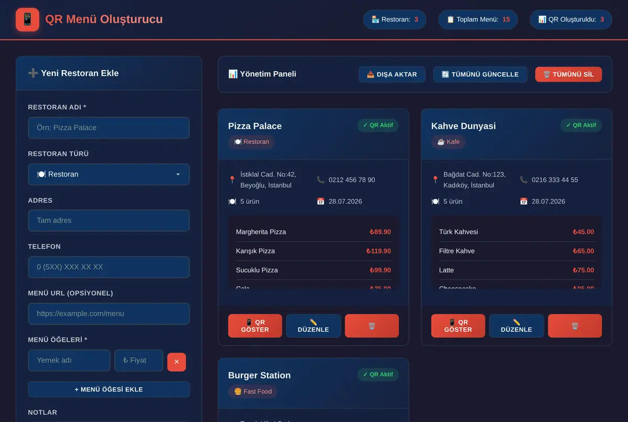
Task: Select the Margherita Pizza menu row
Action: coord(313,232)
